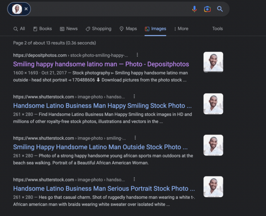Select the Images tab
Image resolution: width=266 pixels, height=216 pixels.
pyautogui.click(x=156, y=29)
